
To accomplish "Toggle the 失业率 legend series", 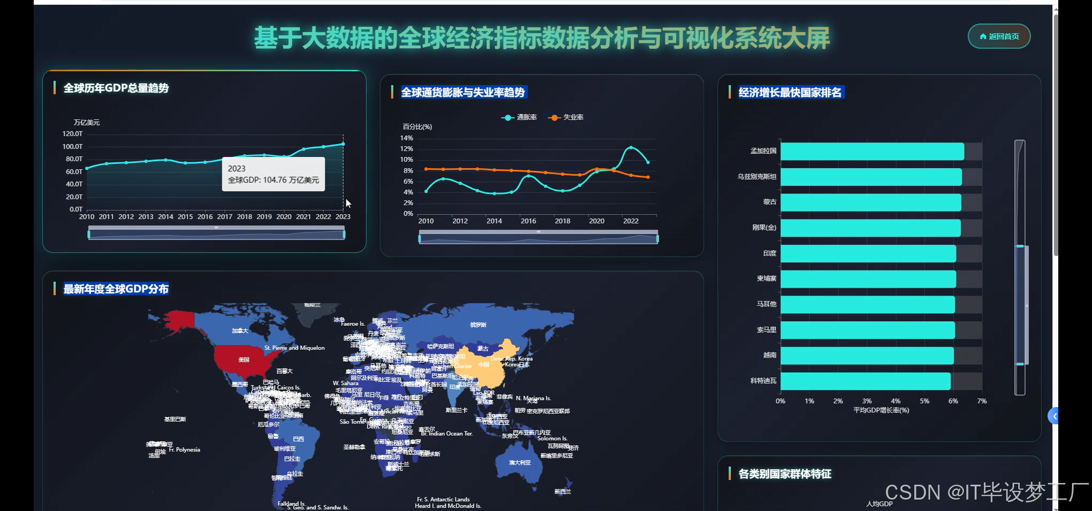I will point(565,117).
